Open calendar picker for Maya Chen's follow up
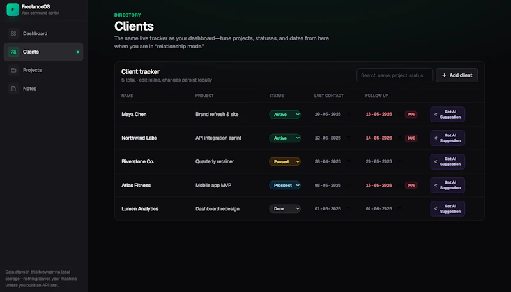This screenshot has width=511, height=292. pos(400,115)
